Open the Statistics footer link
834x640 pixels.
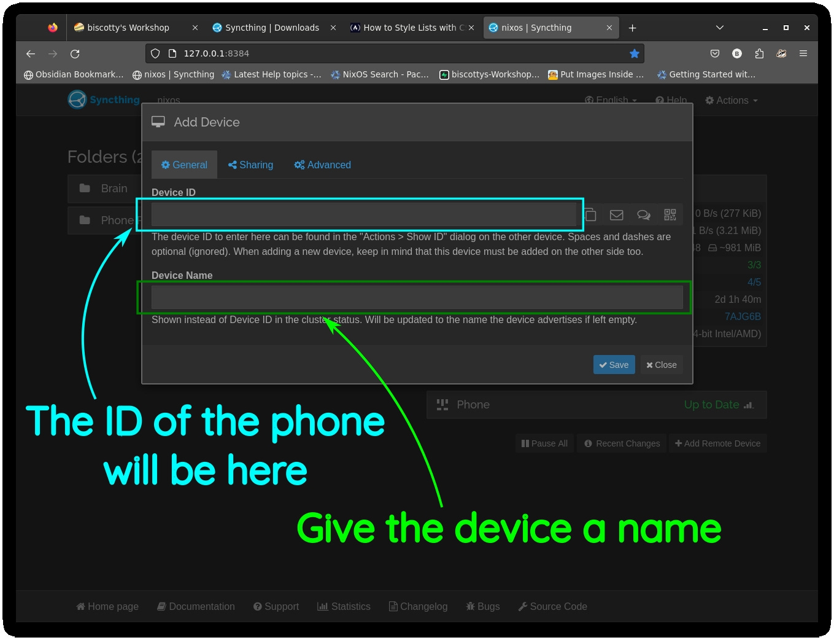[x=344, y=606]
